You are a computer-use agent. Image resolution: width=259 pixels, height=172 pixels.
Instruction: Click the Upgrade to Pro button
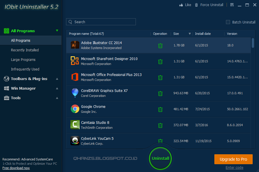coord(233,159)
